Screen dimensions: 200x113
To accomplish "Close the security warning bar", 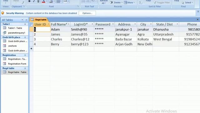I will pyautogui.click(x=198, y=12).
